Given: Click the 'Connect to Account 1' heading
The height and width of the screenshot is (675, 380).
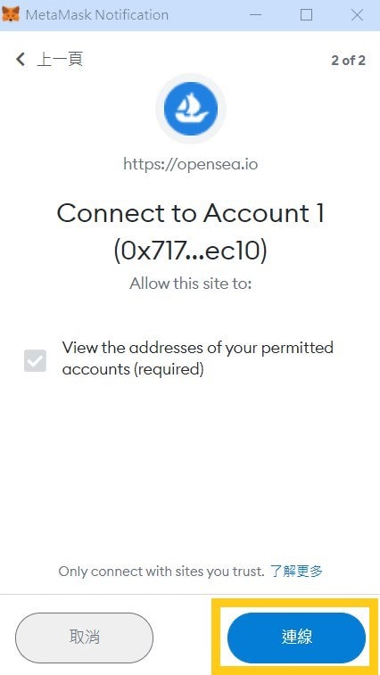Looking at the screenshot, I should pyautogui.click(x=190, y=213).
